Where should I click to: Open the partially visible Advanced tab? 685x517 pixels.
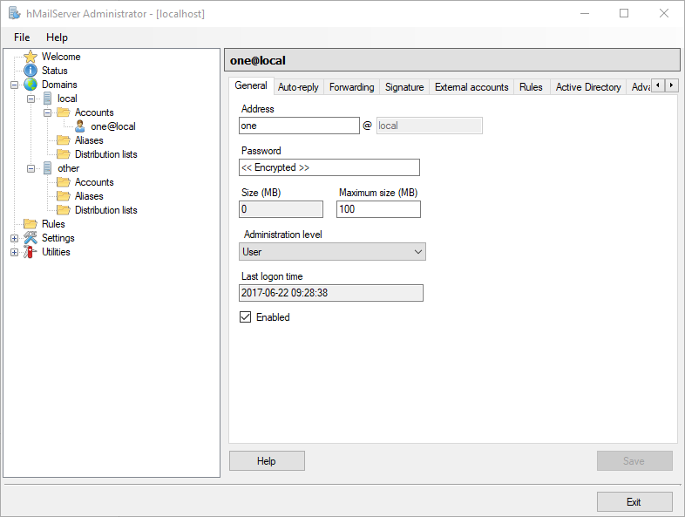click(x=640, y=87)
